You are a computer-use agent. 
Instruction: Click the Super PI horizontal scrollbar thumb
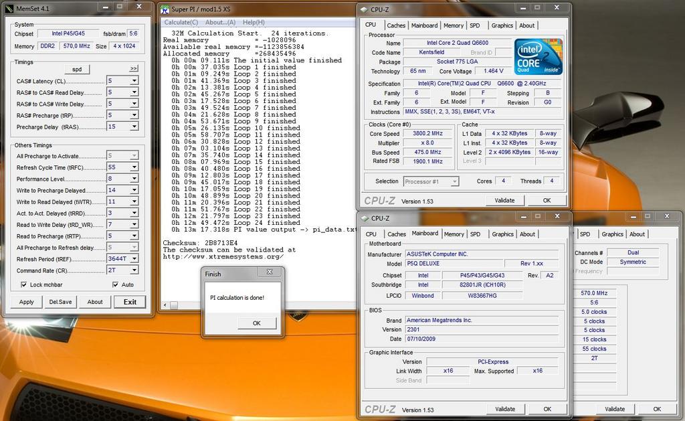pyautogui.click(x=174, y=305)
